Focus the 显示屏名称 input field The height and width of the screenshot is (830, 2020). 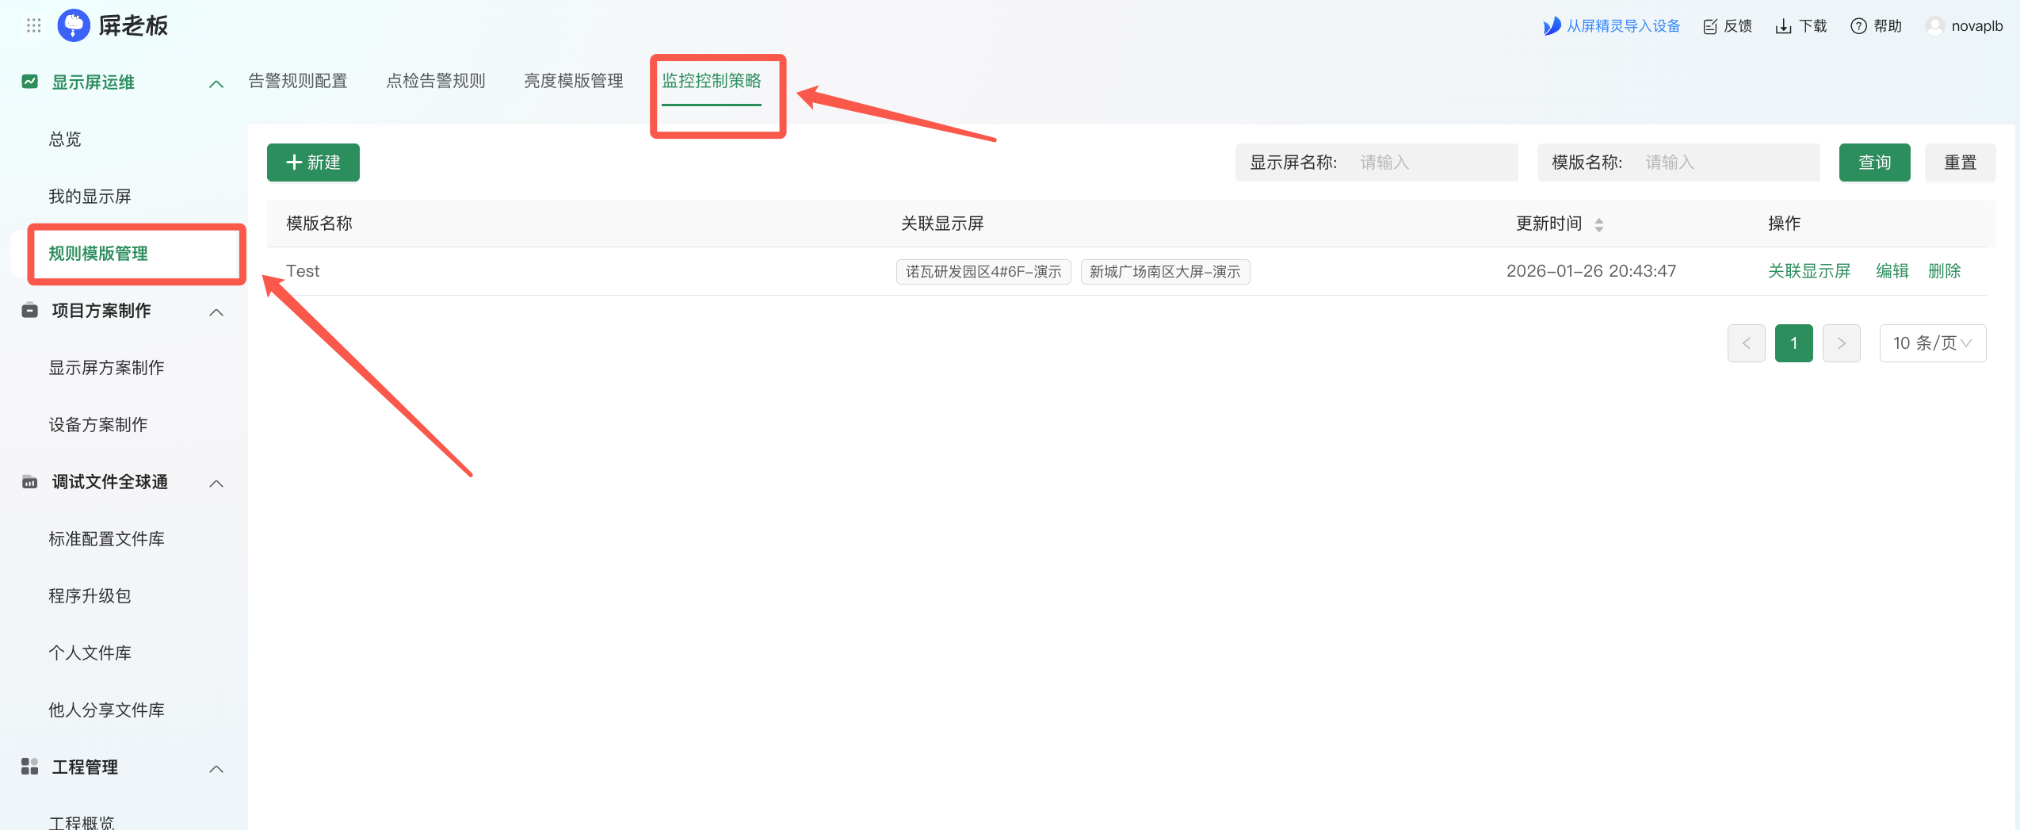(x=1433, y=163)
